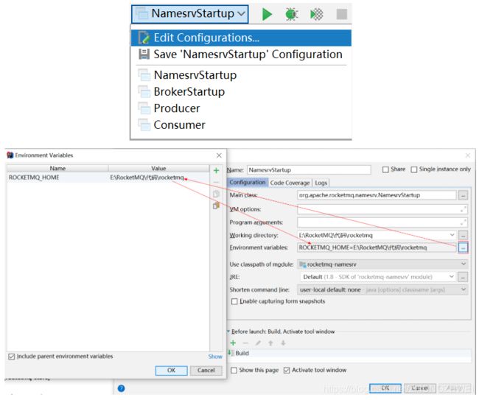Expand the Program arguments field
This screenshot has height=400, width=479.
(463, 222)
